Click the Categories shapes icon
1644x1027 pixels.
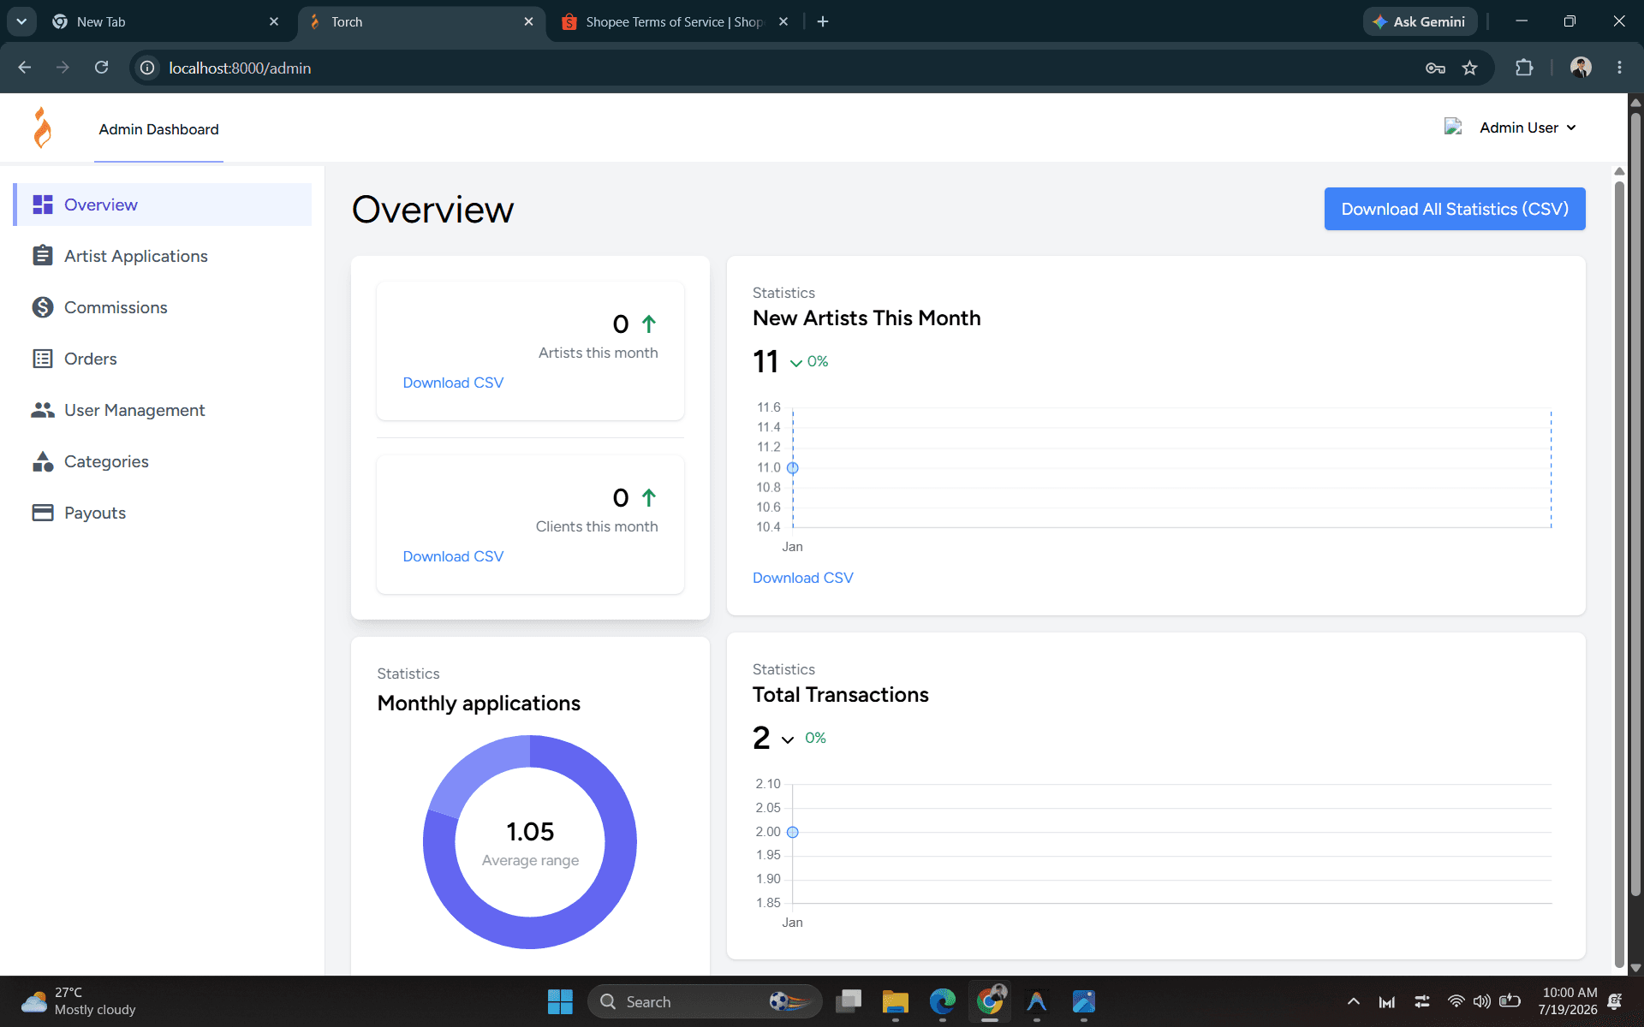(x=43, y=461)
